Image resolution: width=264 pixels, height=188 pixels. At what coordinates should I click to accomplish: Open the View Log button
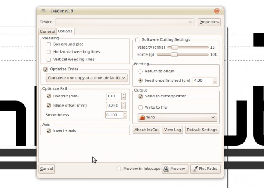(172, 130)
